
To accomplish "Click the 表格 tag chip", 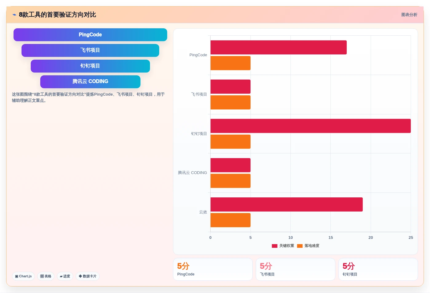I will pos(46,276).
